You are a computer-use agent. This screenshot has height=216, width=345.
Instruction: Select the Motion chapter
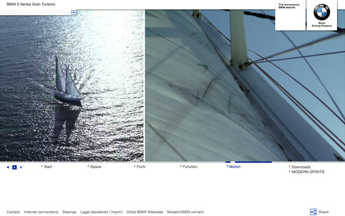(234, 167)
